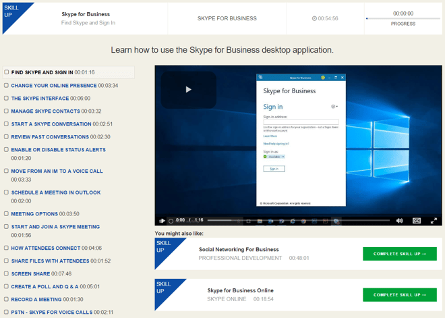Mark Start a Skype Conversation checkbox

click(6, 124)
